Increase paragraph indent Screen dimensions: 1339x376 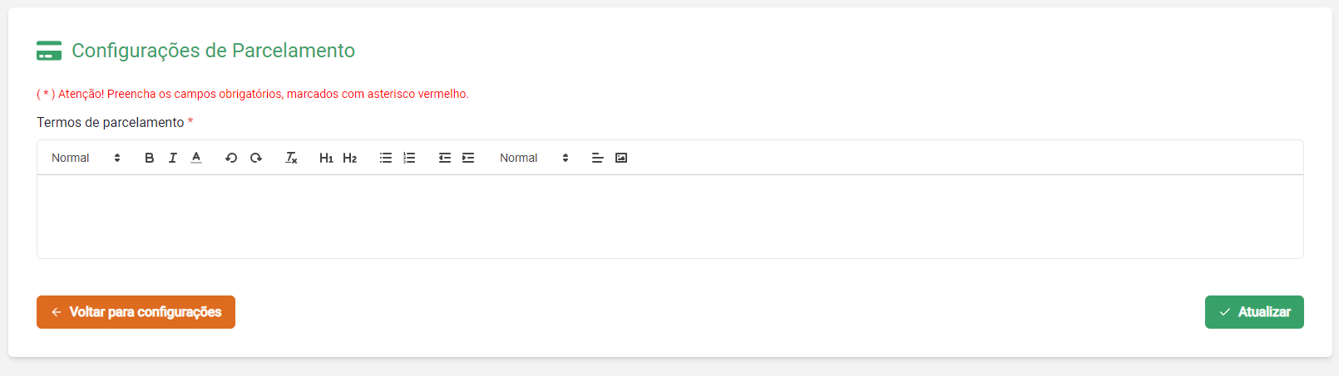[468, 158]
